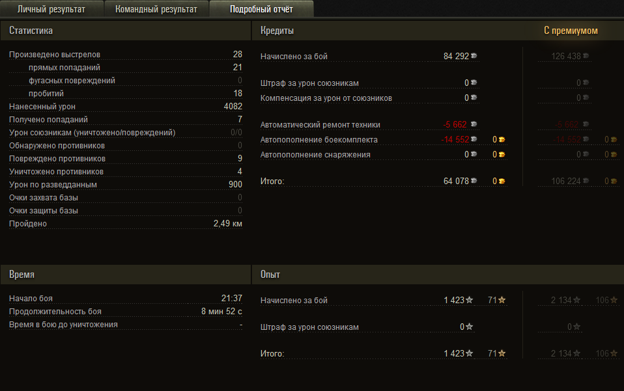The image size is (624, 391).
Task: Click the Пройдено 2,49 км value
Action: pyautogui.click(x=227, y=223)
